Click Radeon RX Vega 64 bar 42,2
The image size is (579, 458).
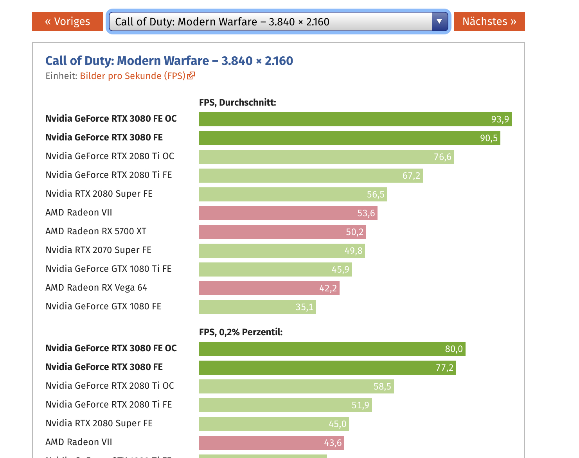pos(269,288)
